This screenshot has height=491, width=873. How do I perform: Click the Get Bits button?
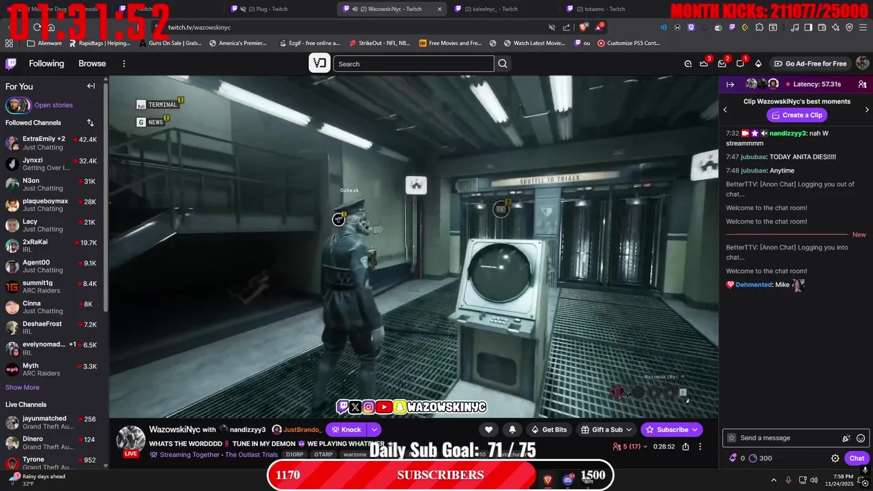point(548,430)
